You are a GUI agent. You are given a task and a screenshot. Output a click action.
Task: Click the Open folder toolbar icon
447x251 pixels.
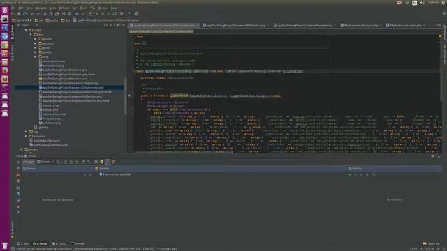click(13, 14)
